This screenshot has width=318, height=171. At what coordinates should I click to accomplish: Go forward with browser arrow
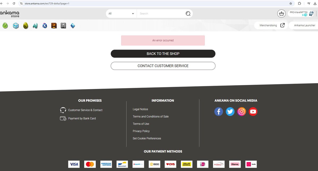point(7,3)
